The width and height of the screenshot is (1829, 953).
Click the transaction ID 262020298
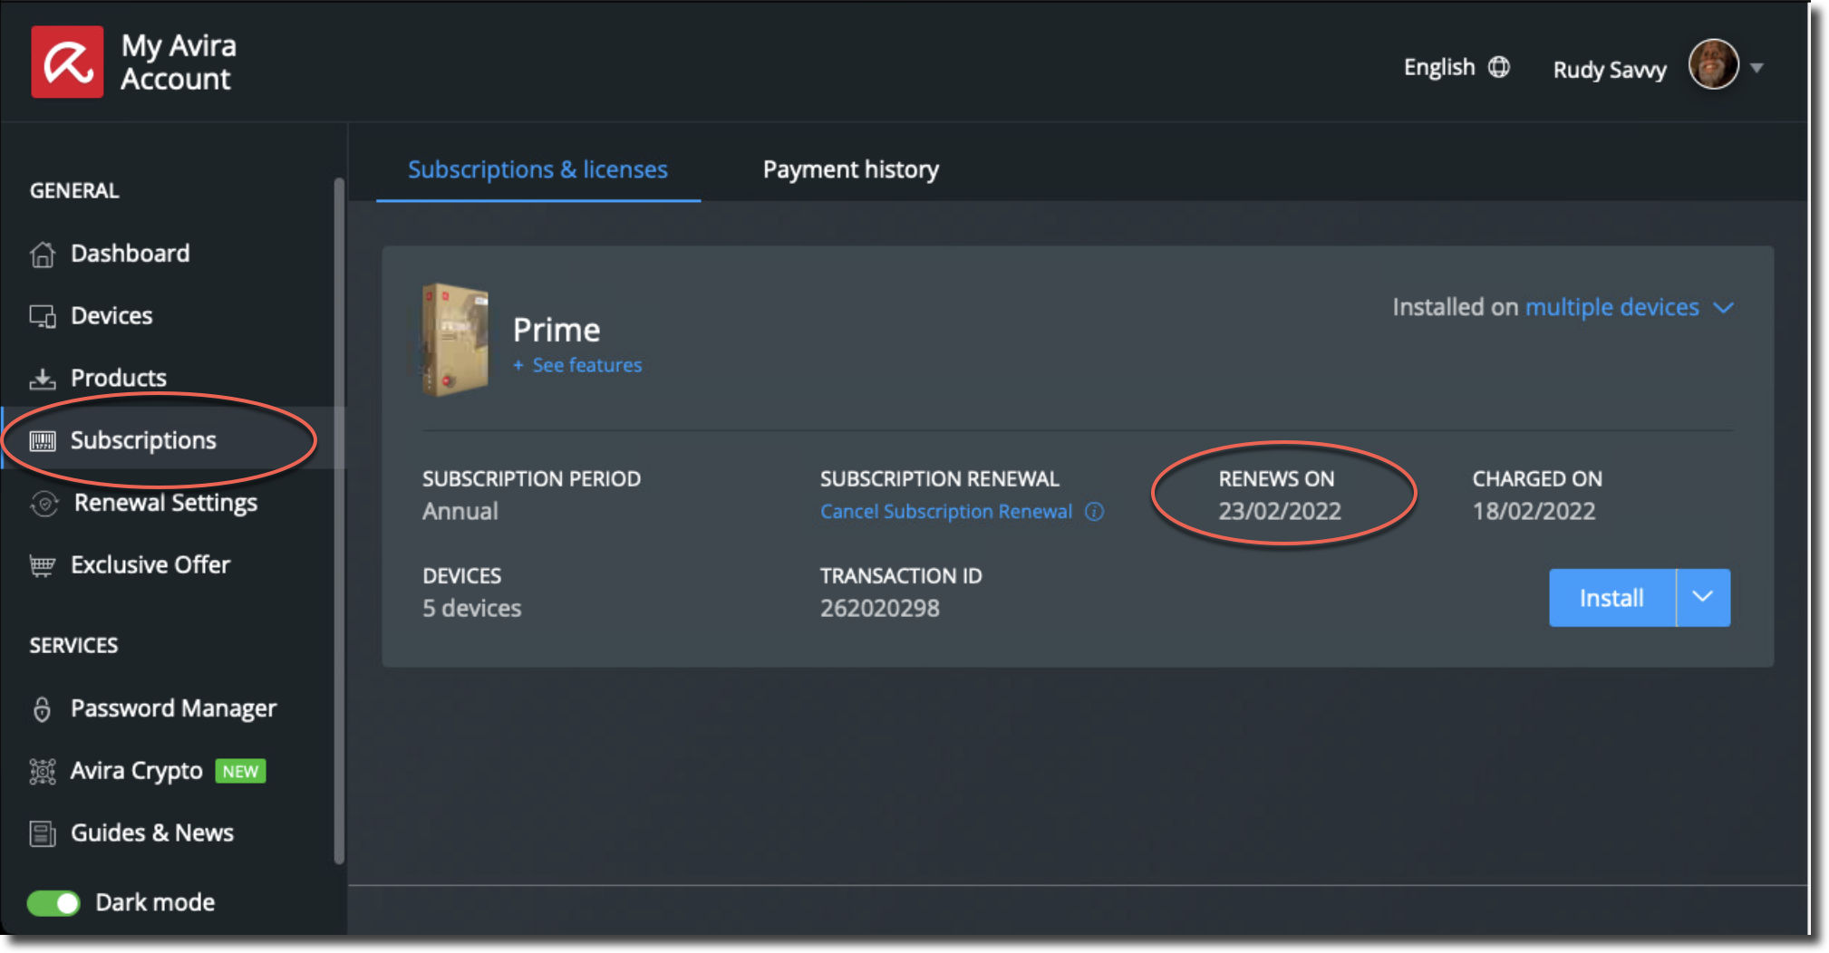point(880,609)
